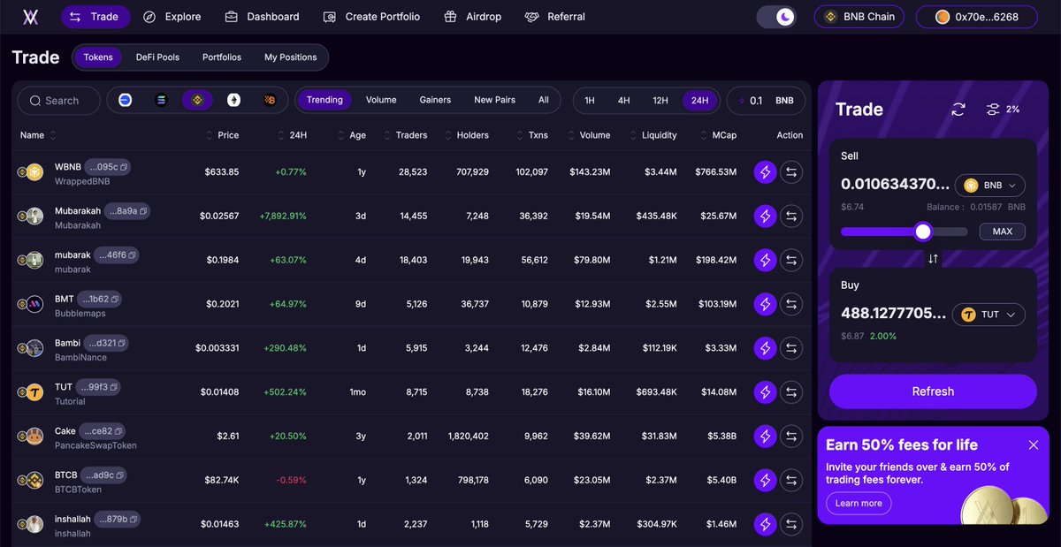1061x547 pixels.
Task: Edit the 0.1 BNB quick buy amount
Action: [x=766, y=101]
